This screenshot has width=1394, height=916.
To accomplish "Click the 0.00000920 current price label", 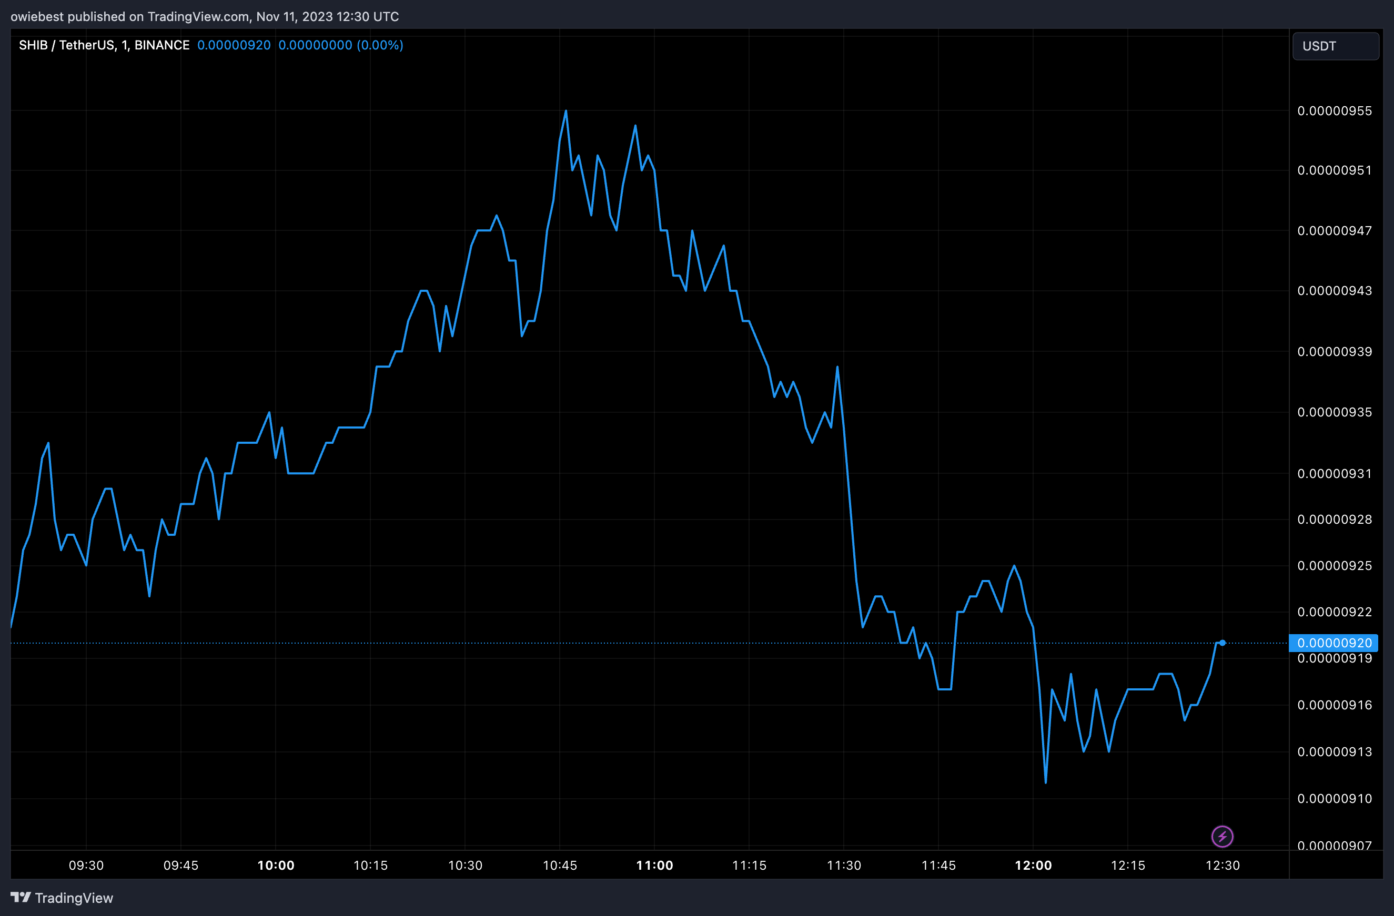I will click(1334, 643).
